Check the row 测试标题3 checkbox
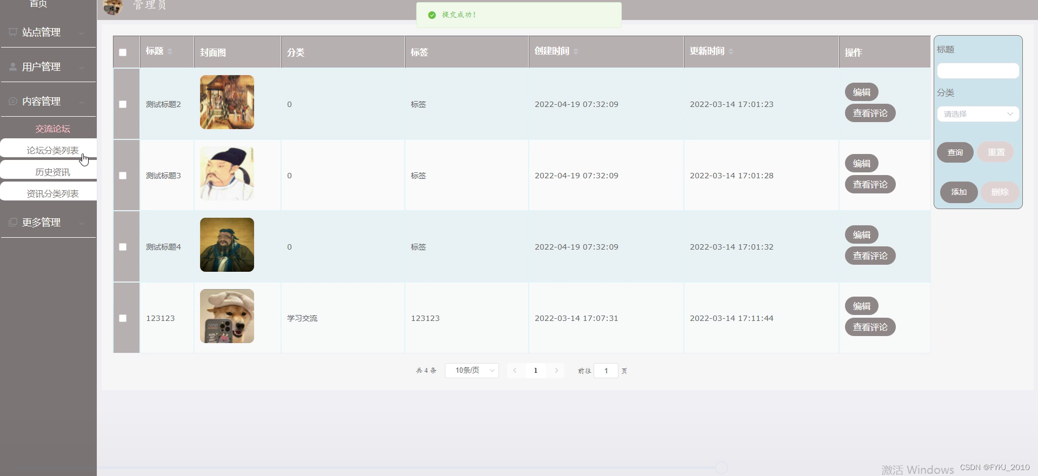The height and width of the screenshot is (476, 1038). click(x=123, y=176)
